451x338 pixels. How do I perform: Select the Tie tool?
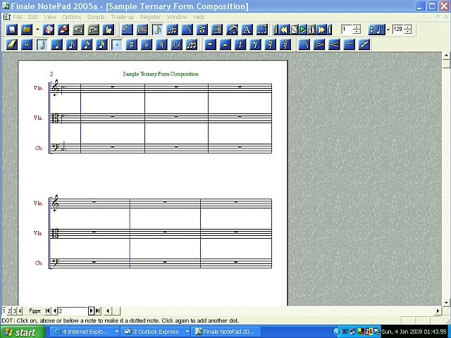pos(176,45)
